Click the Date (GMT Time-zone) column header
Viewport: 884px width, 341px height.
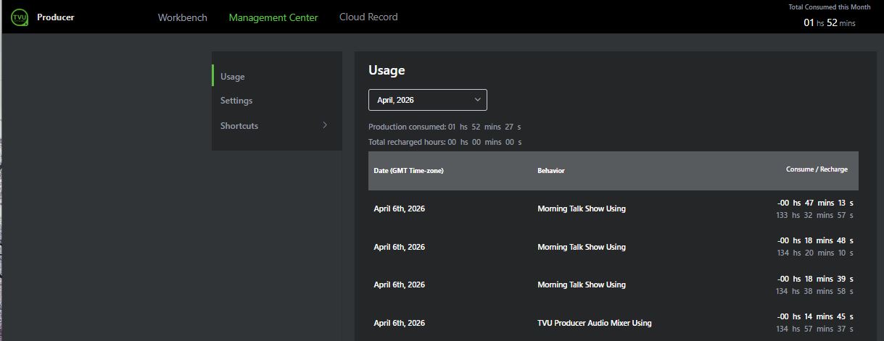[408, 171]
